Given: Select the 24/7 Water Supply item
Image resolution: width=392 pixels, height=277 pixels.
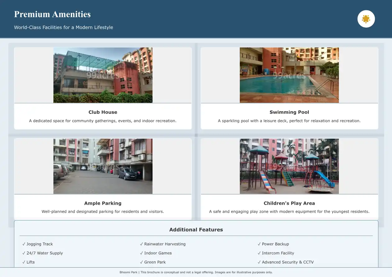Looking at the screenshot, I should 43,253.
